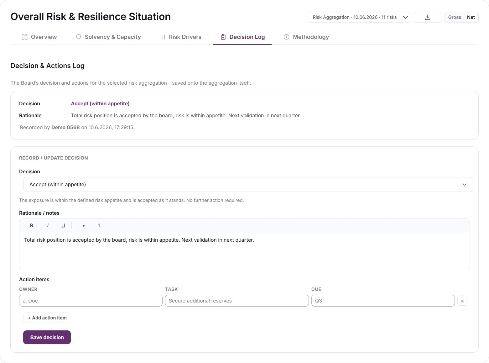489x363 pixels.
Task: Switch to Solvency & Capacity tab
Action: [108, 37]
